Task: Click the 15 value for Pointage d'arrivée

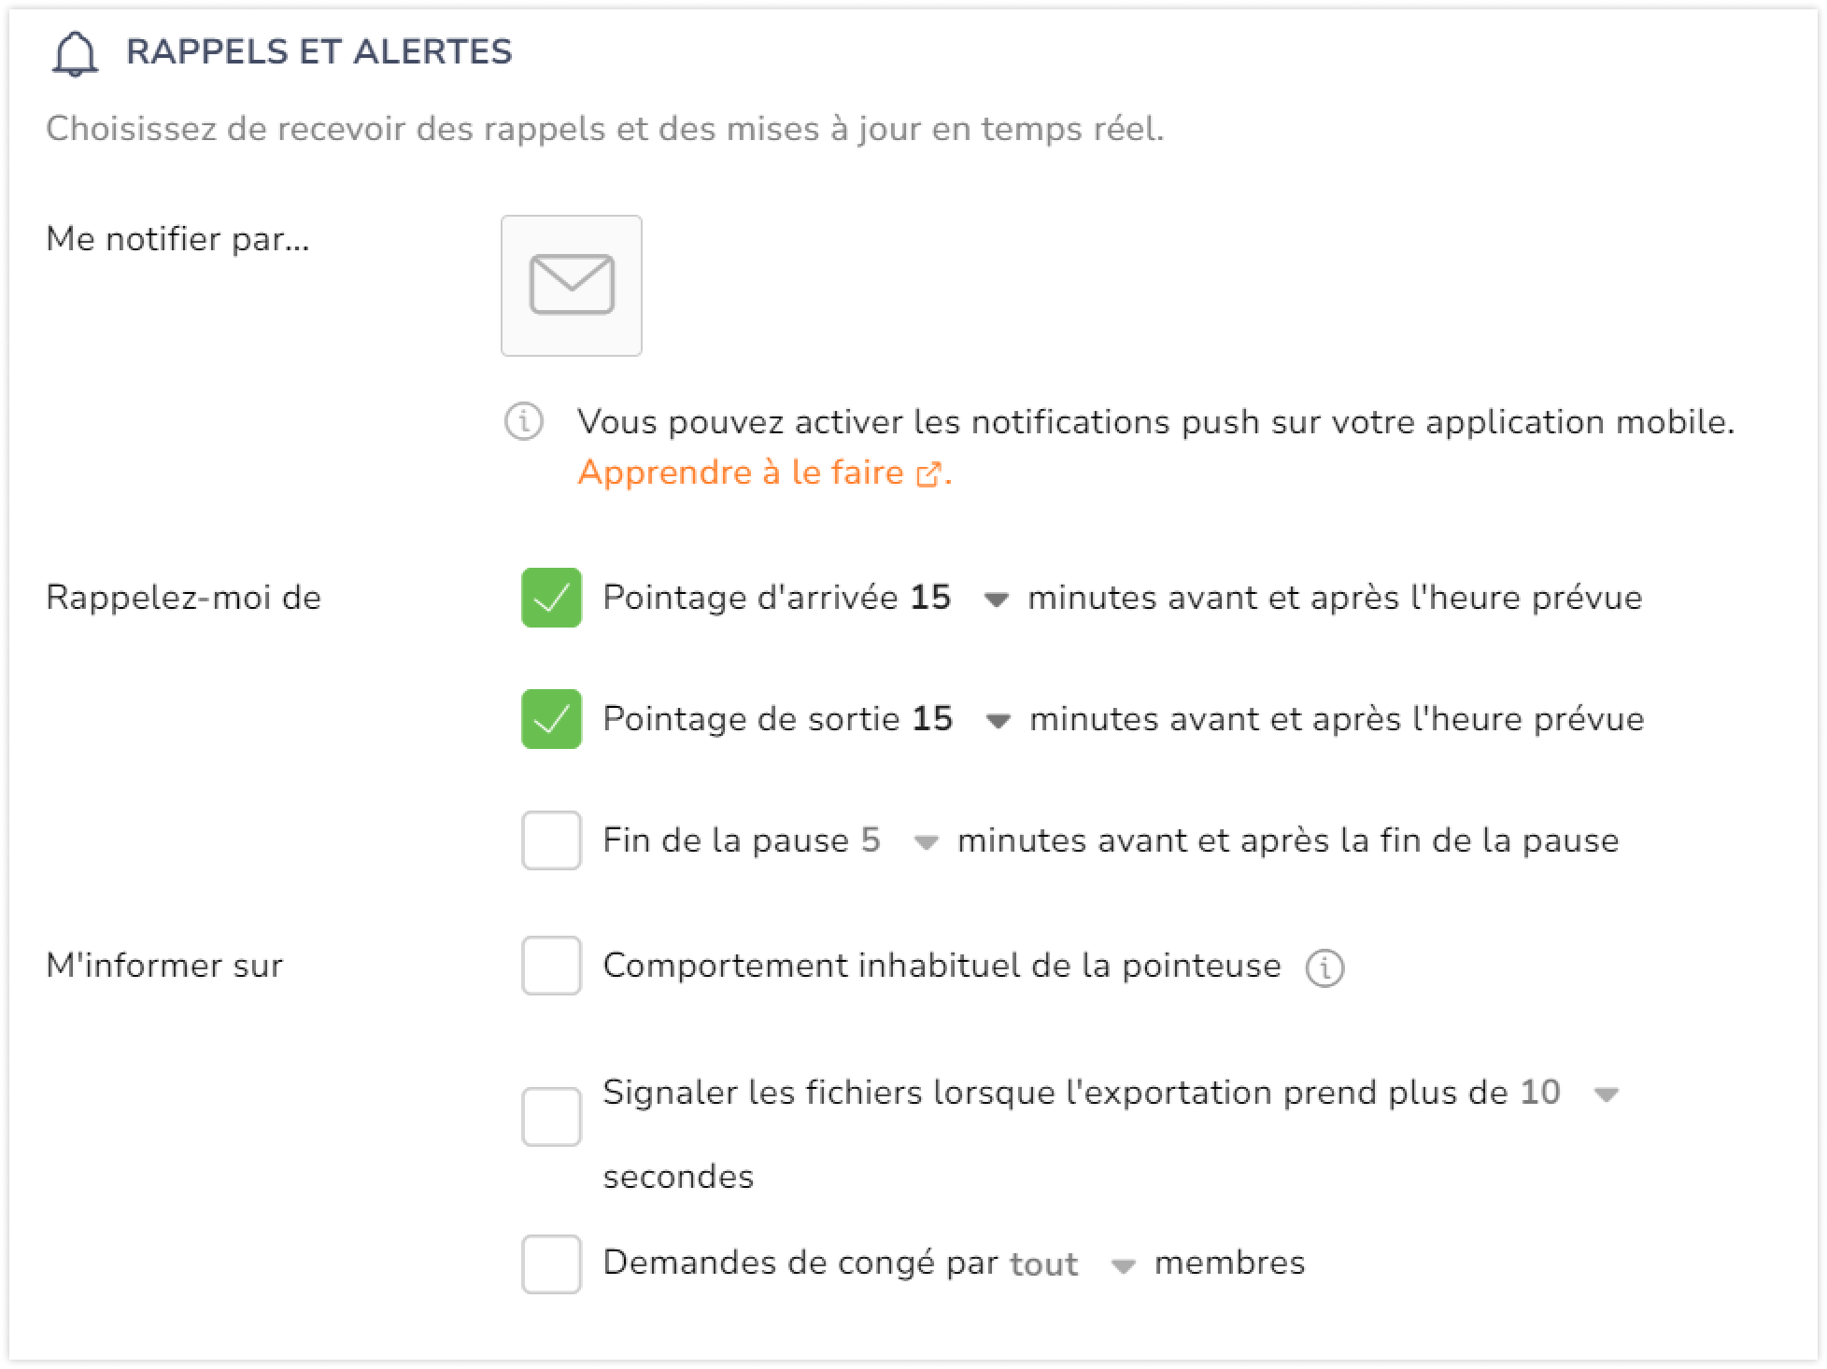Action: click(930, 598)
